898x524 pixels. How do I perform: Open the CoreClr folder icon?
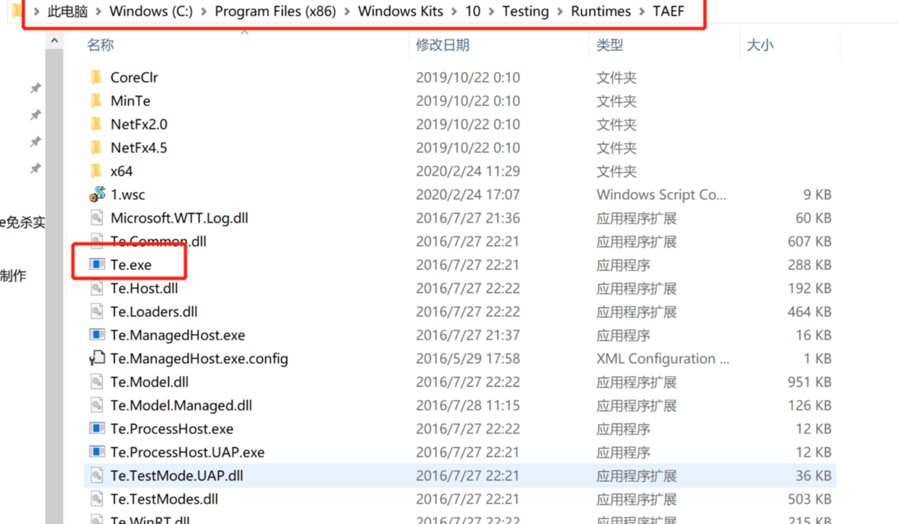tap(96, 77)
